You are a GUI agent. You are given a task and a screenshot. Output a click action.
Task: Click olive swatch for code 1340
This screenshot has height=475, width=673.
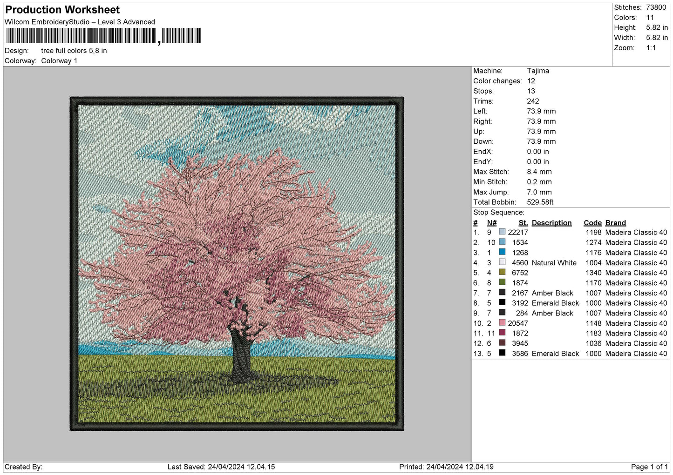(x=502, y=272)
